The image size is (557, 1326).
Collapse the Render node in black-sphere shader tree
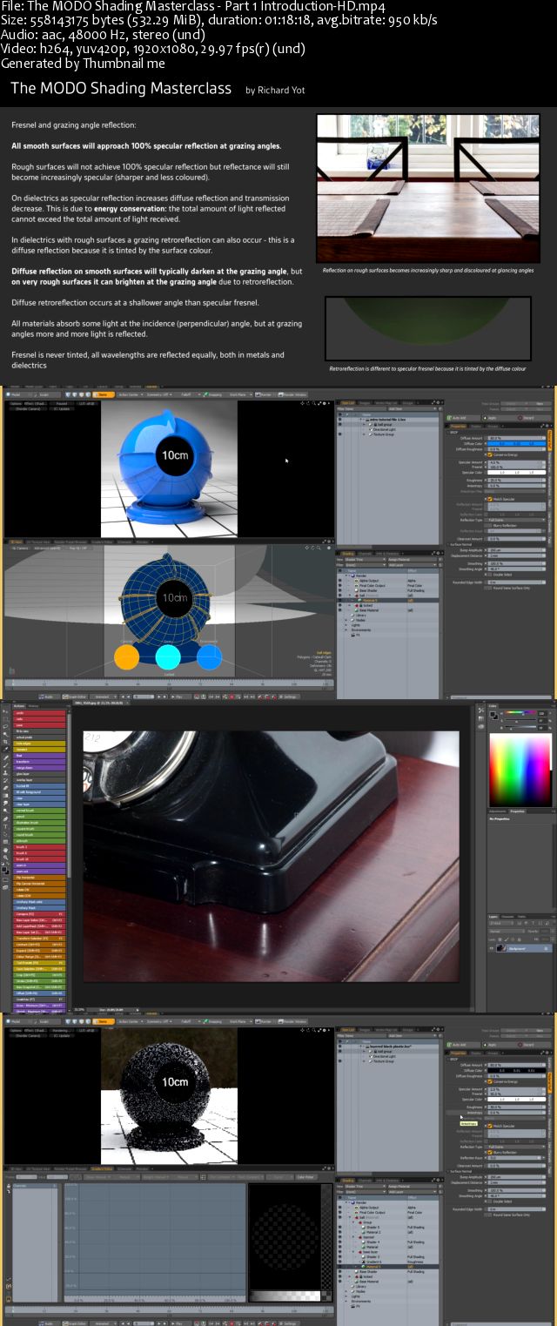346,1202
